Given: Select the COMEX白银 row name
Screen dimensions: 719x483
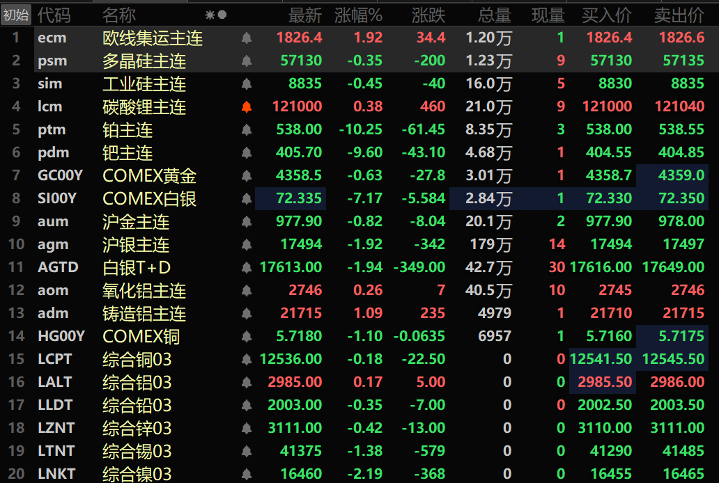Looking at the screenshot, I should [149, 199].
